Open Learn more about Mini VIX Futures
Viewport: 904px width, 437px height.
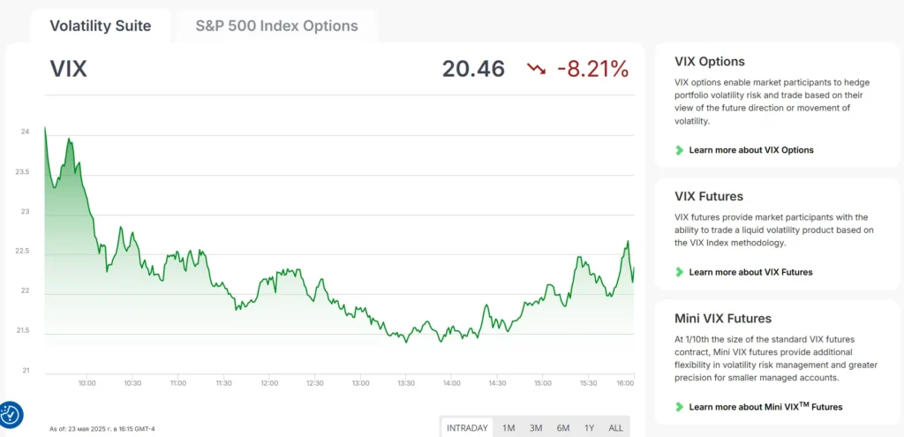(765, 406)
